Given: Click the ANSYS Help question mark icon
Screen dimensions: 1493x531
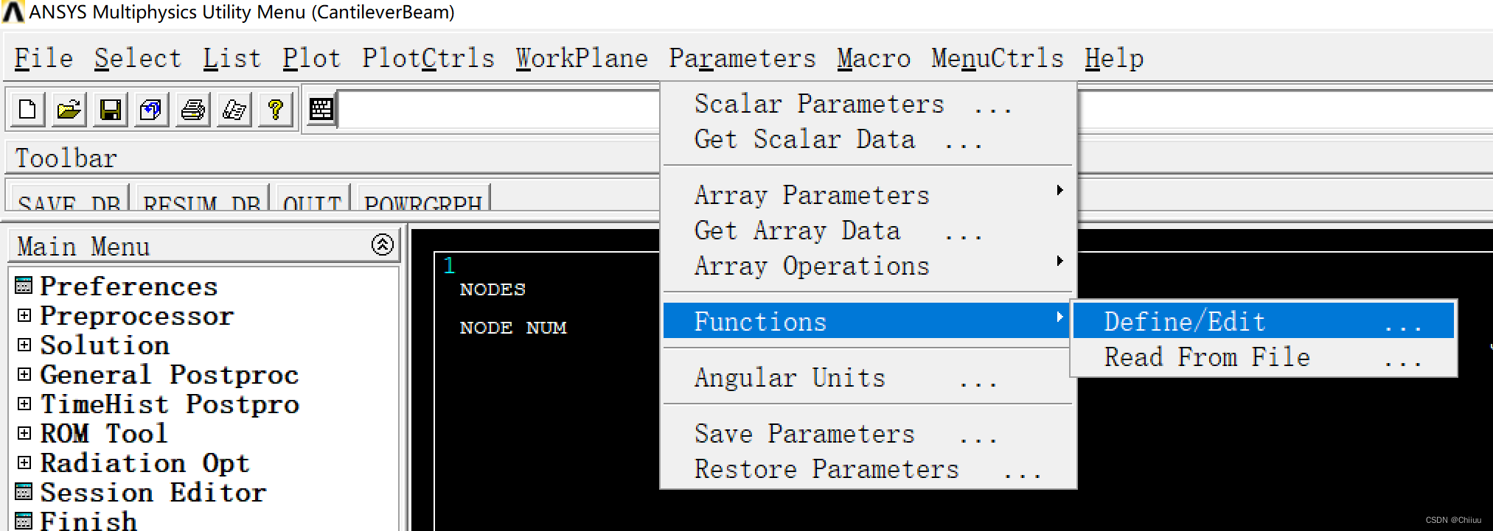Looking at the screenshot, I should click(x=275, y=110).
